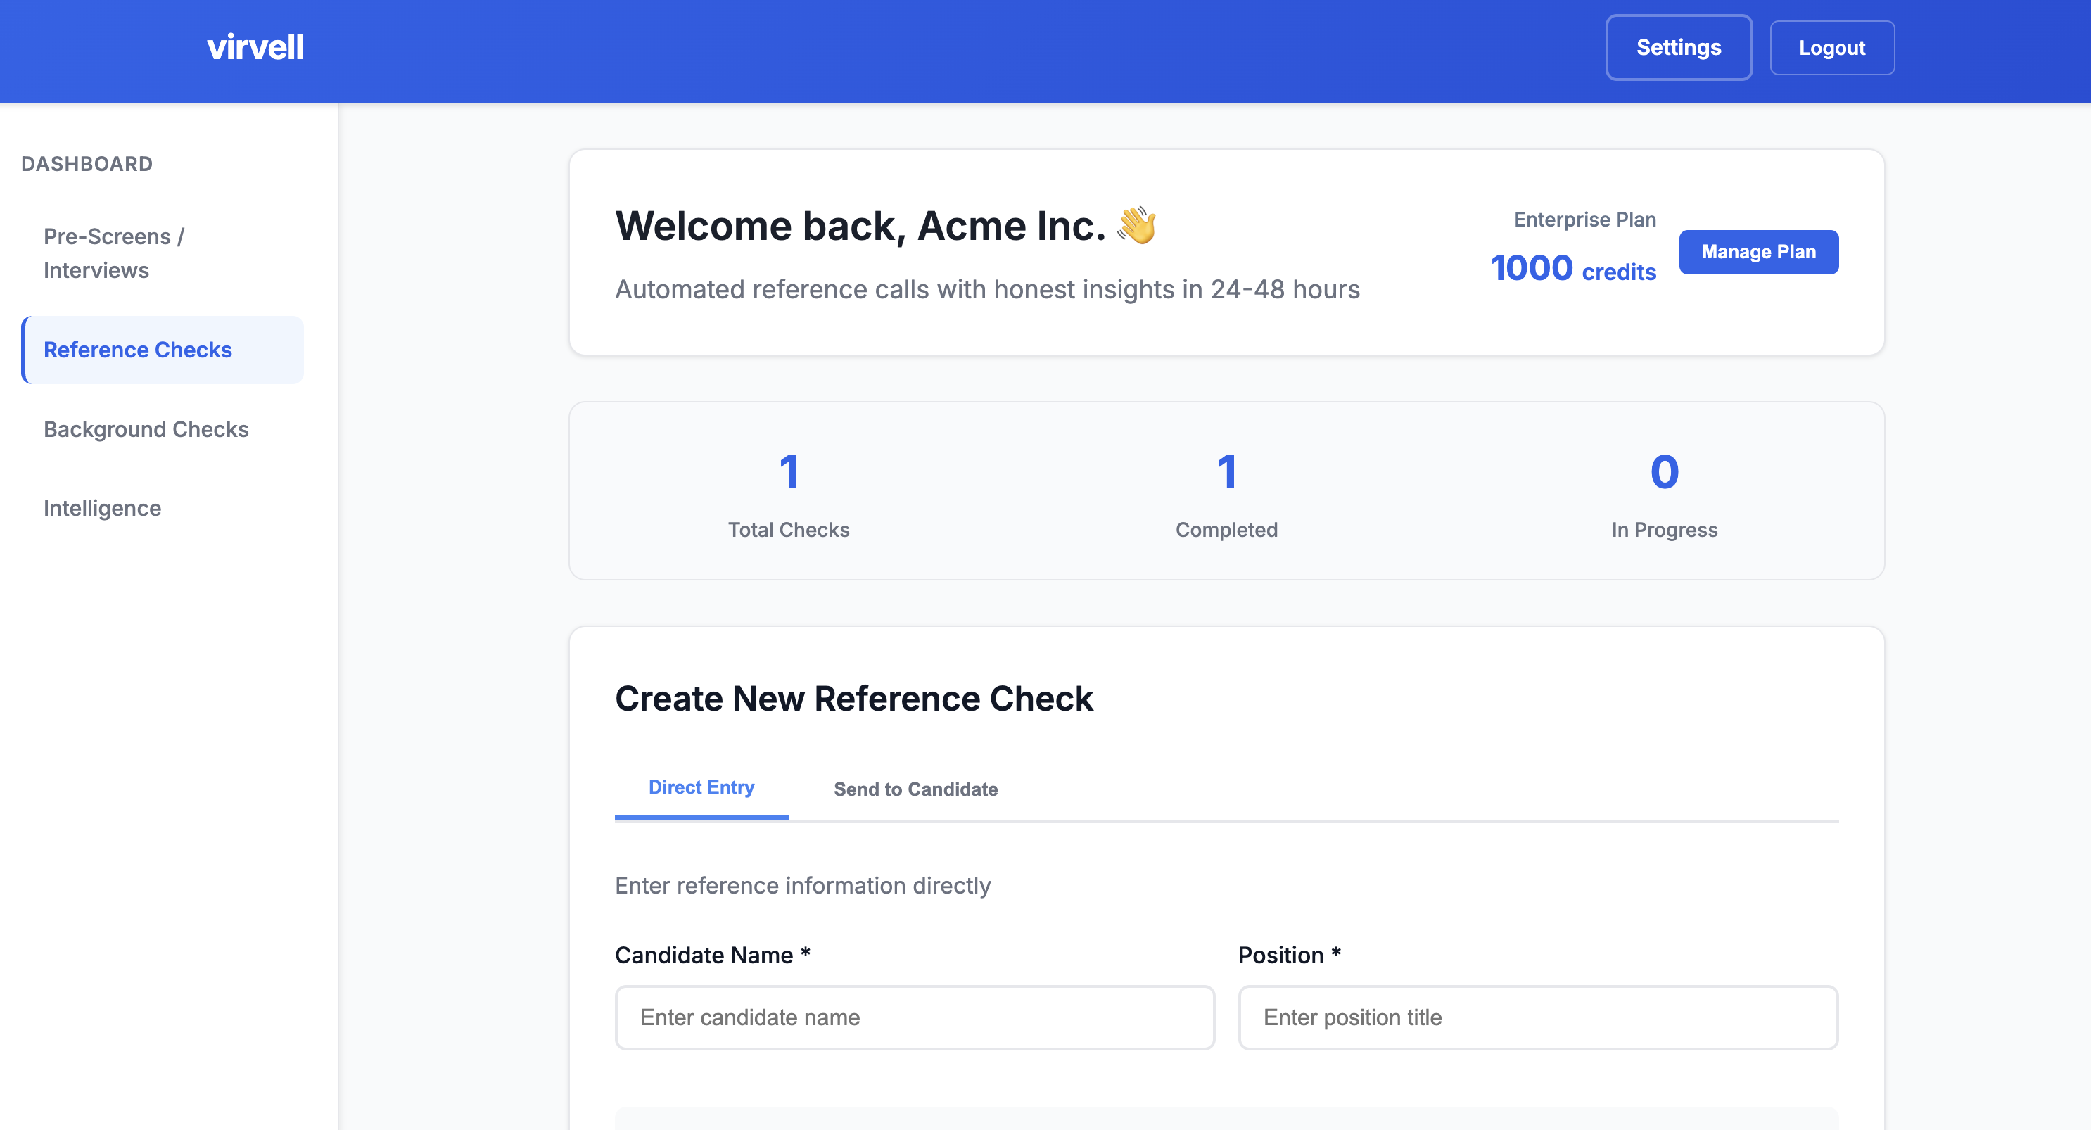Open Settings from the top bar
This screenshot has height=1130, width=2091.
tap(1679, 47)
